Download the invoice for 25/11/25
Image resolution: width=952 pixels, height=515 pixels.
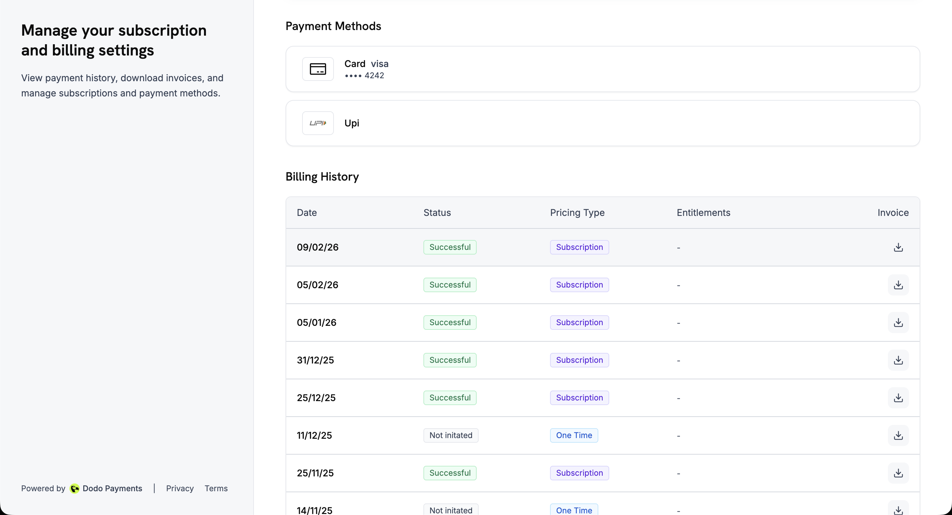[898, 473]
